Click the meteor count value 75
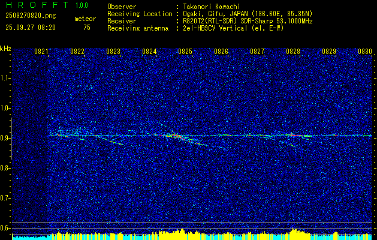Viewport: 377px width, 240px height. click(87, 28)
